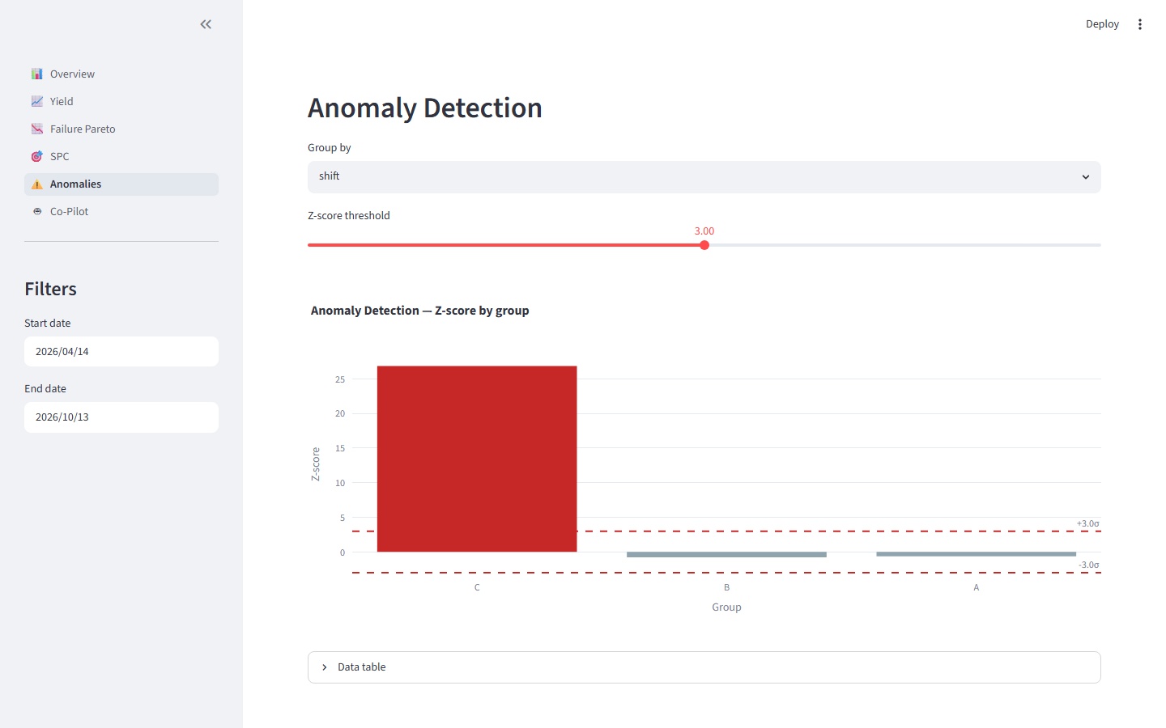Go to the Yield page

pyautogui.click(x=121, y=101)
